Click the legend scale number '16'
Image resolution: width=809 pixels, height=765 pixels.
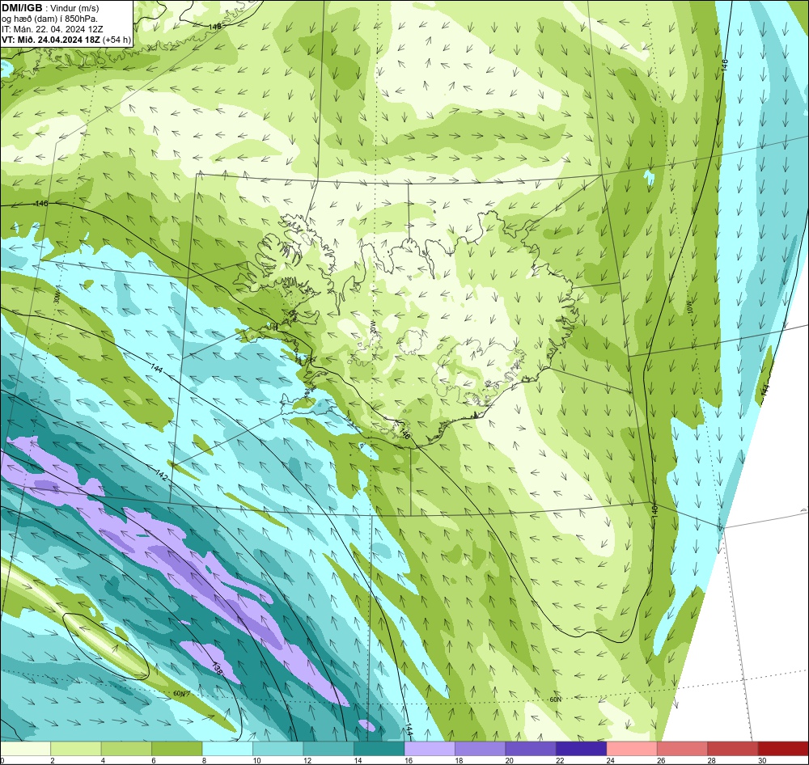click(x=408, y=760)
